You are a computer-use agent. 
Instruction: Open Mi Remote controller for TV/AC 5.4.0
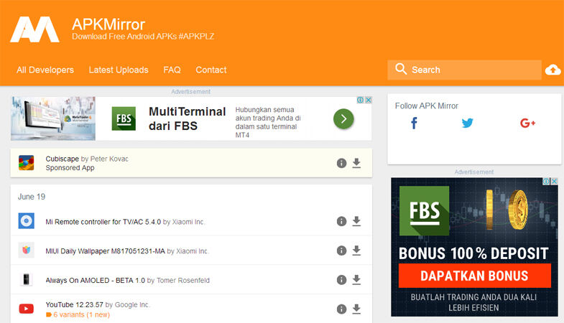tap(103, 222)
